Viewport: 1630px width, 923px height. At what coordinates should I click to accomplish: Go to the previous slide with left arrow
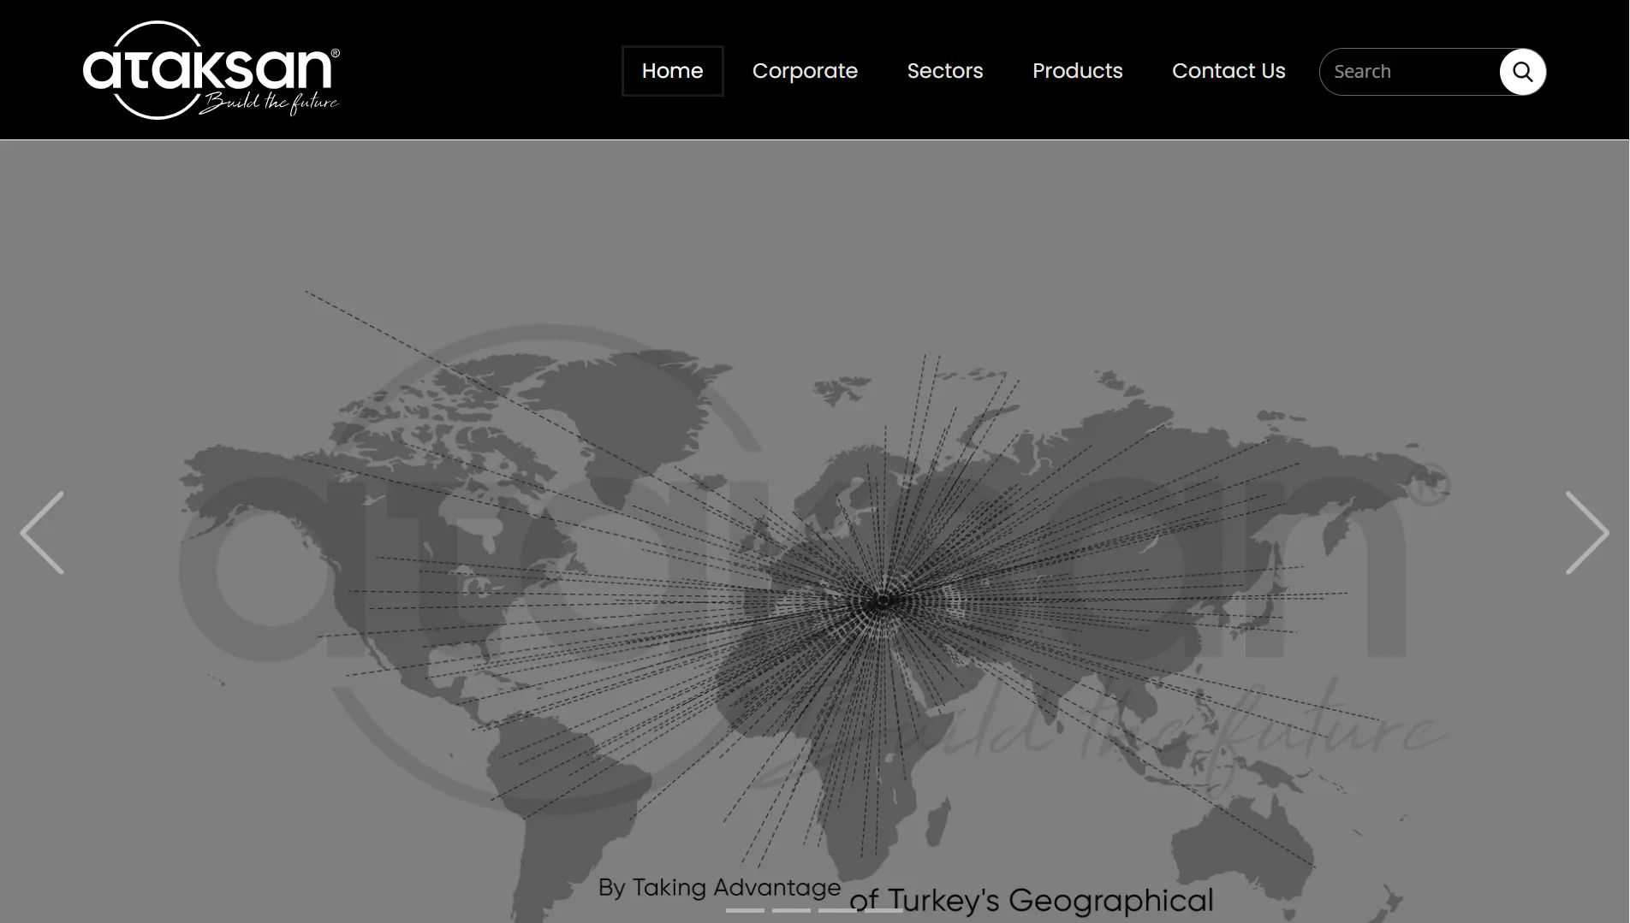42,532
